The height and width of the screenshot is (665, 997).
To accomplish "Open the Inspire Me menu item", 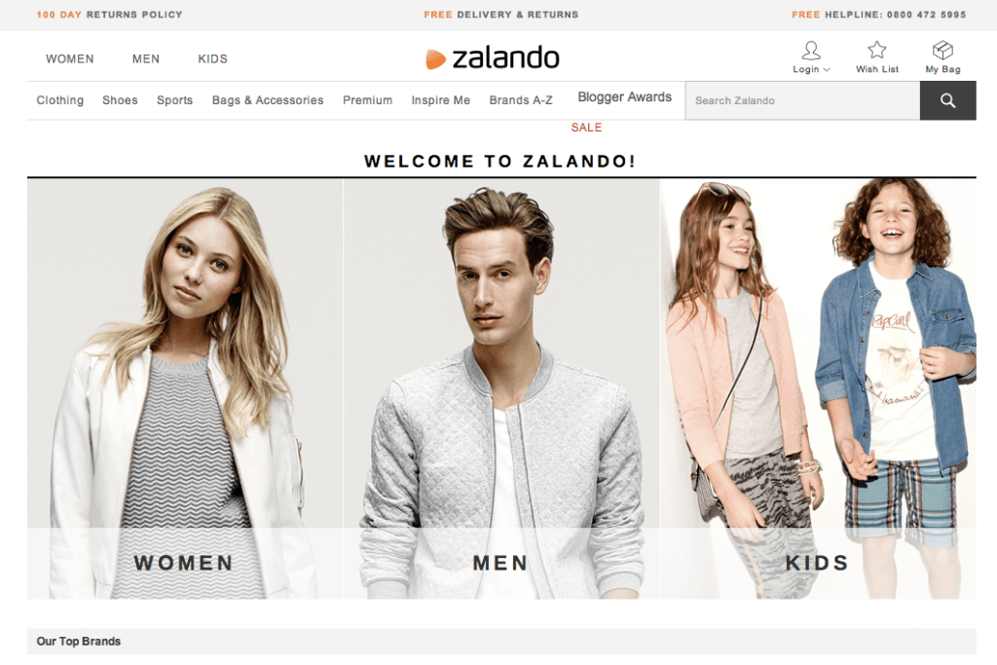I will [x=441, y=100].
